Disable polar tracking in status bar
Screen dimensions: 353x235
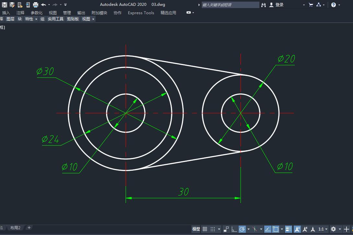242,229
